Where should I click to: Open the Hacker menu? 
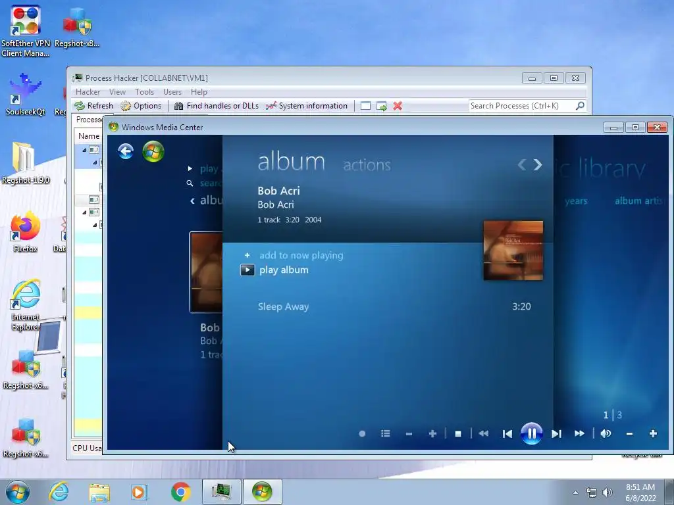[x=88, y=92]
